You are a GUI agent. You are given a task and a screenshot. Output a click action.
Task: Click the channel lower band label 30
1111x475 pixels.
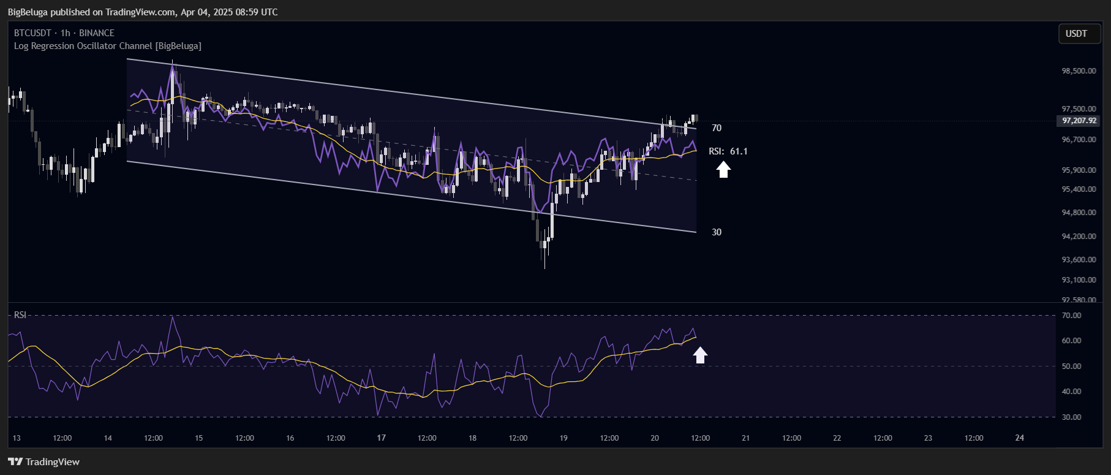click(x=717, y=232)
